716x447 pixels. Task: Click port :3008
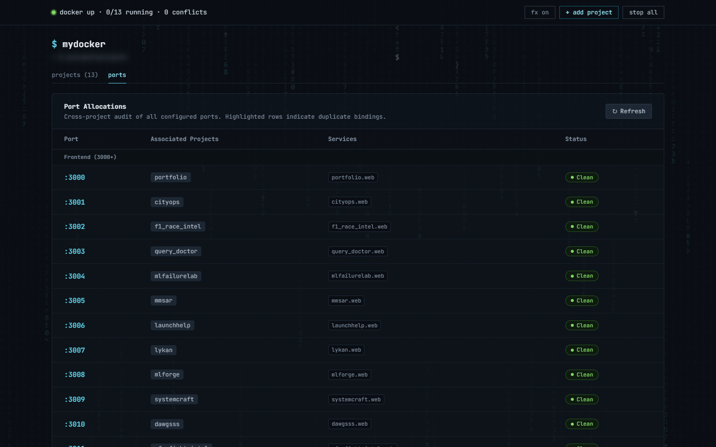(x=75, y=374)
